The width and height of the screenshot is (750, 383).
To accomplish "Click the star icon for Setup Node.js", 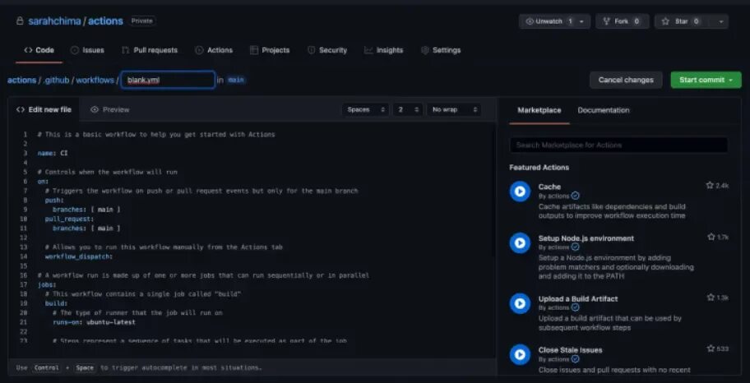I will click(711, 237).
